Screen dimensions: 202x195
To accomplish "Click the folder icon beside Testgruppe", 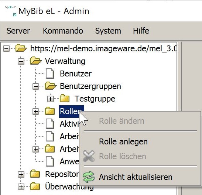I will 65,98.
